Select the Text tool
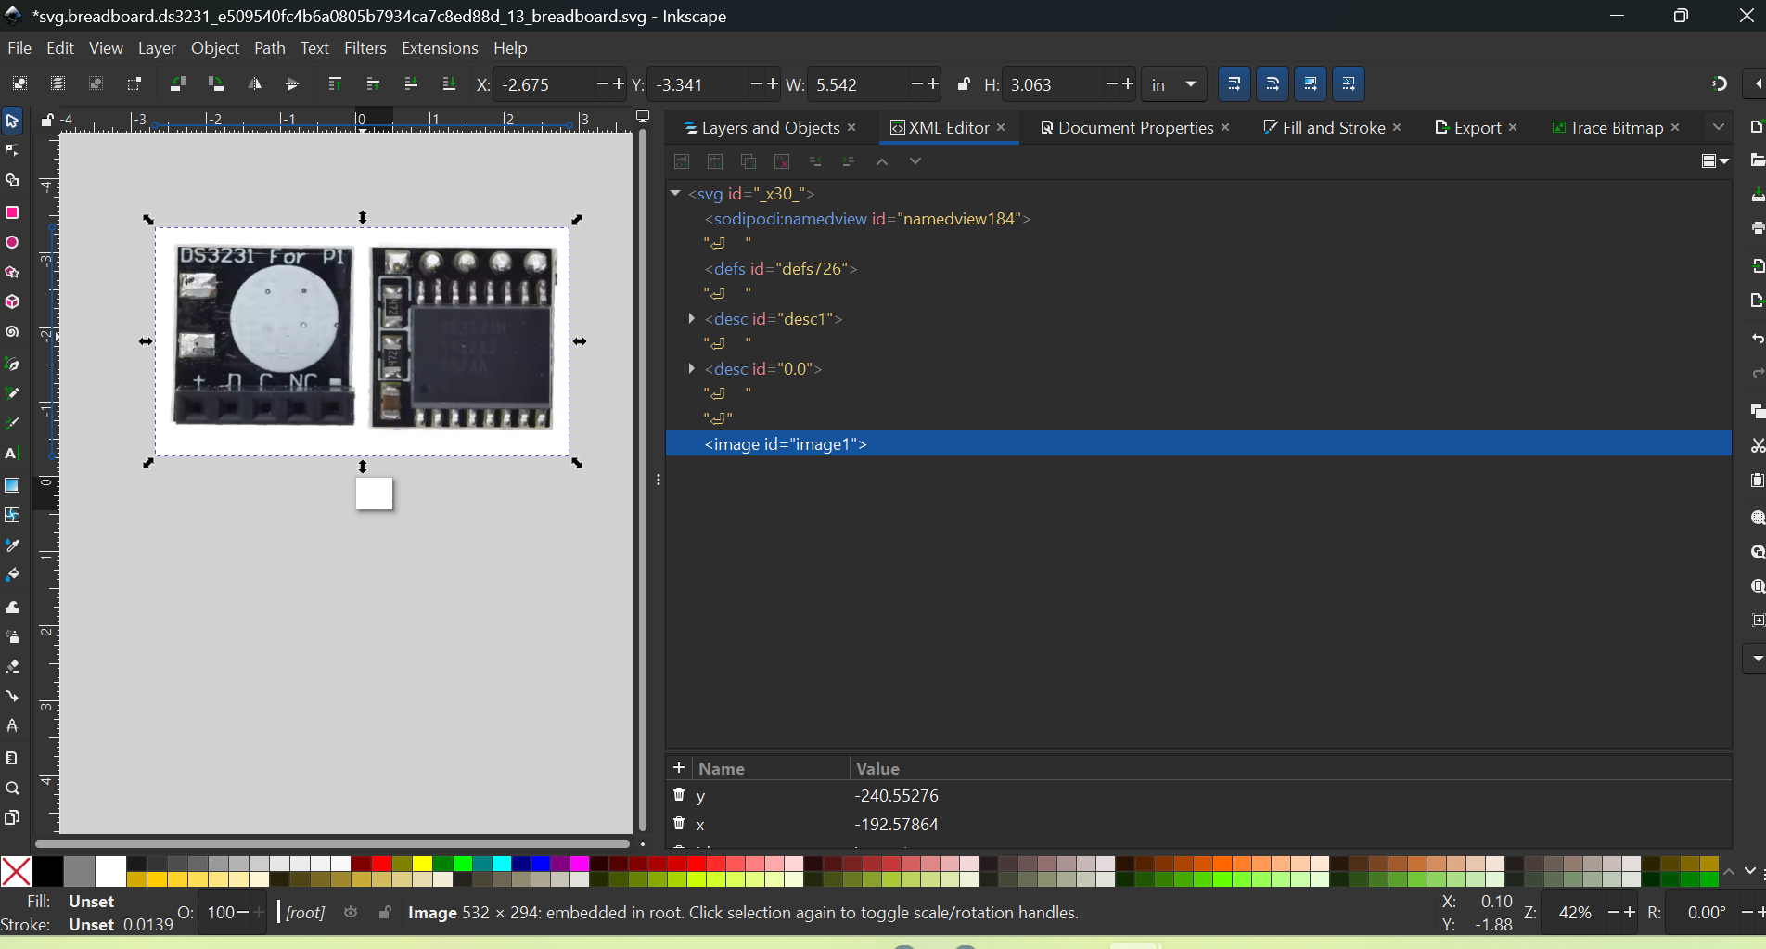 click(x=12, y=454)
